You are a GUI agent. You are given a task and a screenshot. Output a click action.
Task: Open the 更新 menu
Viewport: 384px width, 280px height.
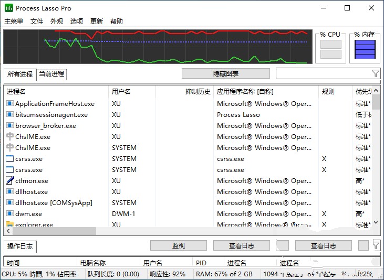[97, 21]
